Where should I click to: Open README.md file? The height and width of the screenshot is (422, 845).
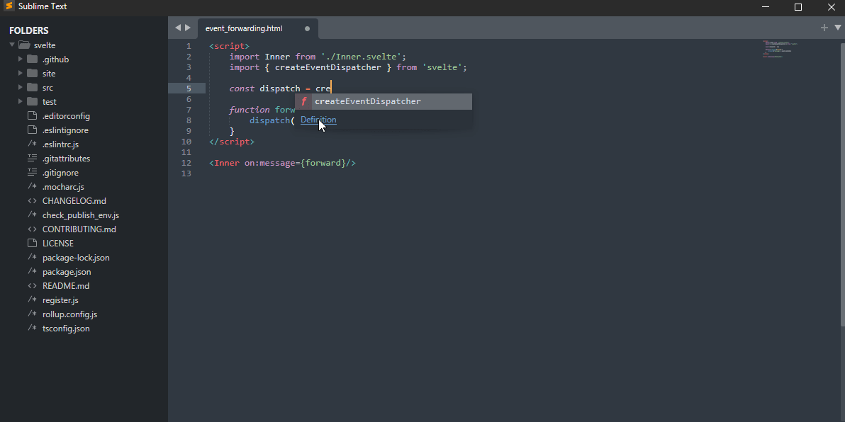[66, 286]
